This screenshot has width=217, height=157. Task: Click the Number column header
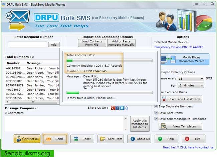(x=13, y=63)
